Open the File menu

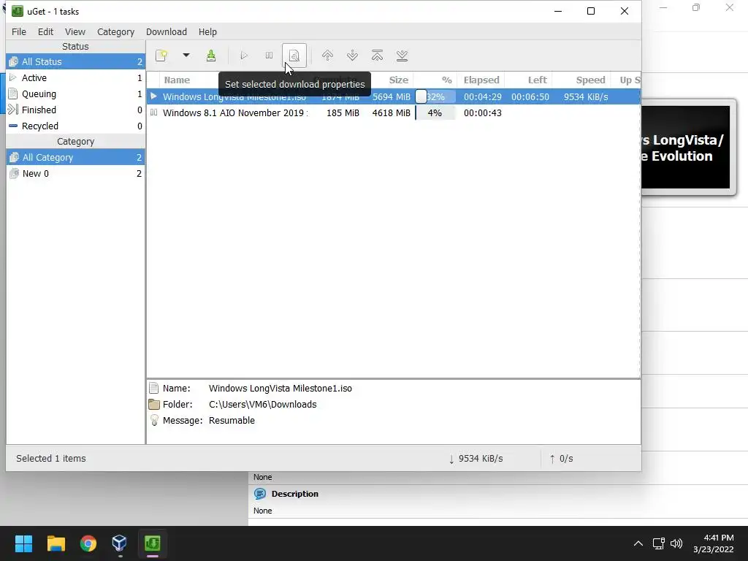18,32
